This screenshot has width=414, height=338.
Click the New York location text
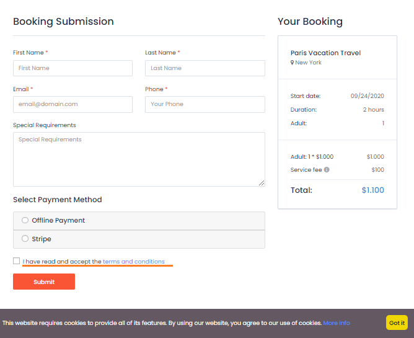pyautogui.click(x=308, y=63)
